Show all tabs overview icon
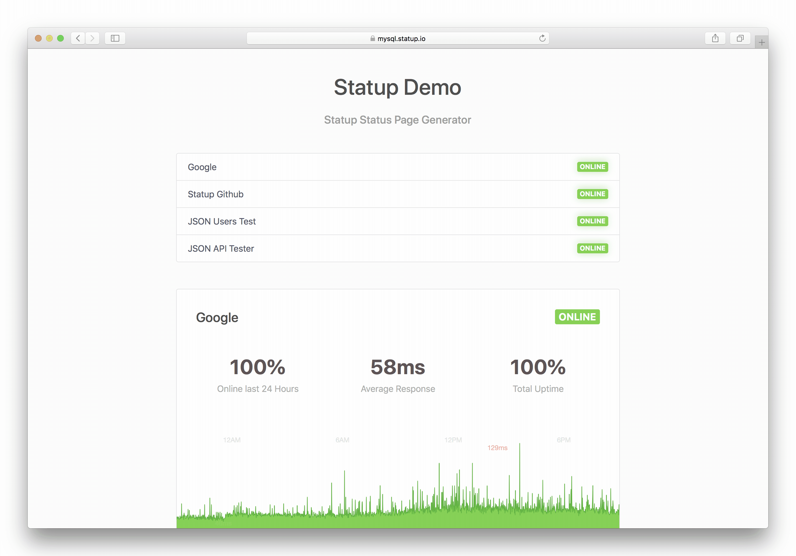This screenshot has height=556, width=796. tap(740, 38)
